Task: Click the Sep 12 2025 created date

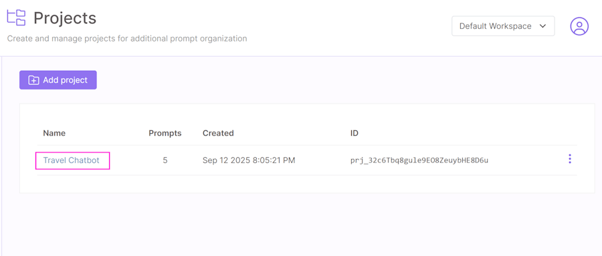Action: [249, 160]
